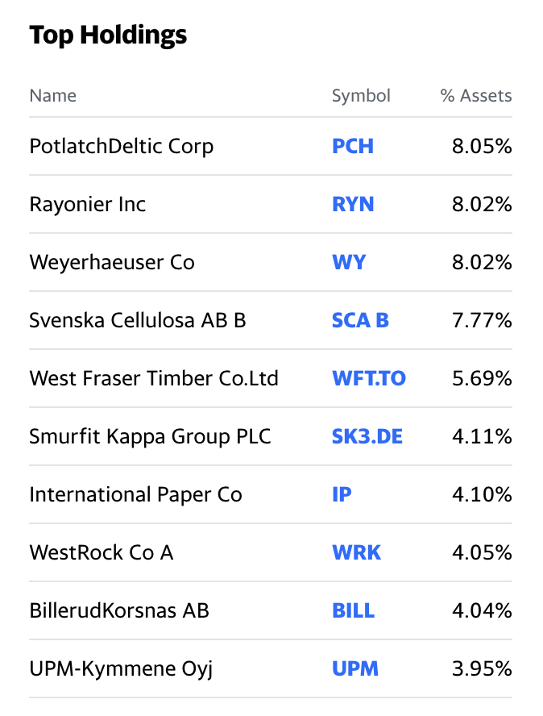Click the 7.77% assets value

[482, 321]
